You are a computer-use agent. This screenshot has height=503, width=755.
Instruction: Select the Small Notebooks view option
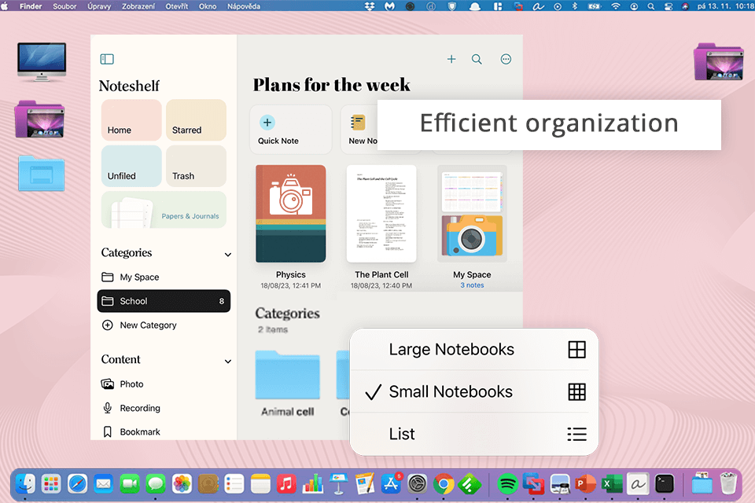pos(474,392)
